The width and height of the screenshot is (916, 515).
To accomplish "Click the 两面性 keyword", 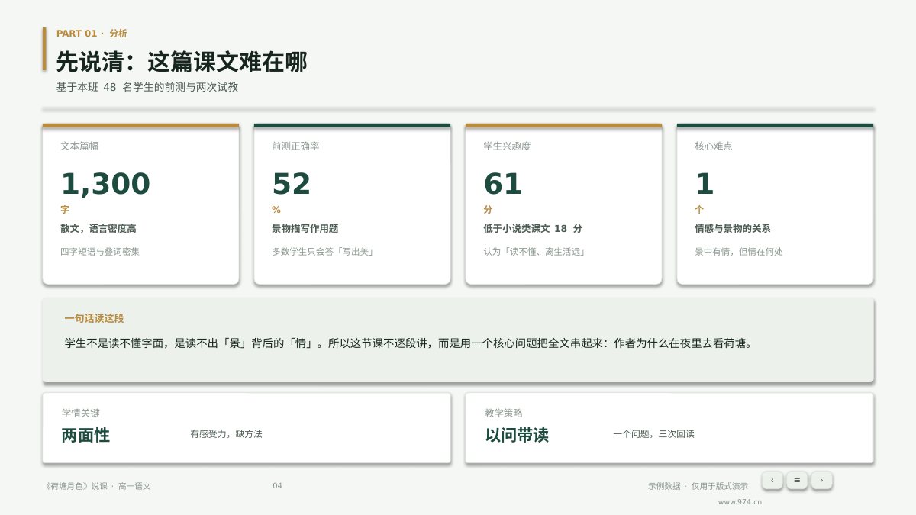I will (x=85, y=436).
